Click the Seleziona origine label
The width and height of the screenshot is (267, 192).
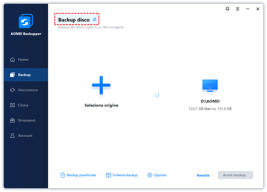[101, 105]
